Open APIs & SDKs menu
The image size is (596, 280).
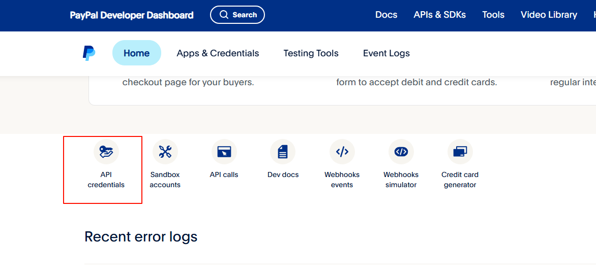coord(440,15)
